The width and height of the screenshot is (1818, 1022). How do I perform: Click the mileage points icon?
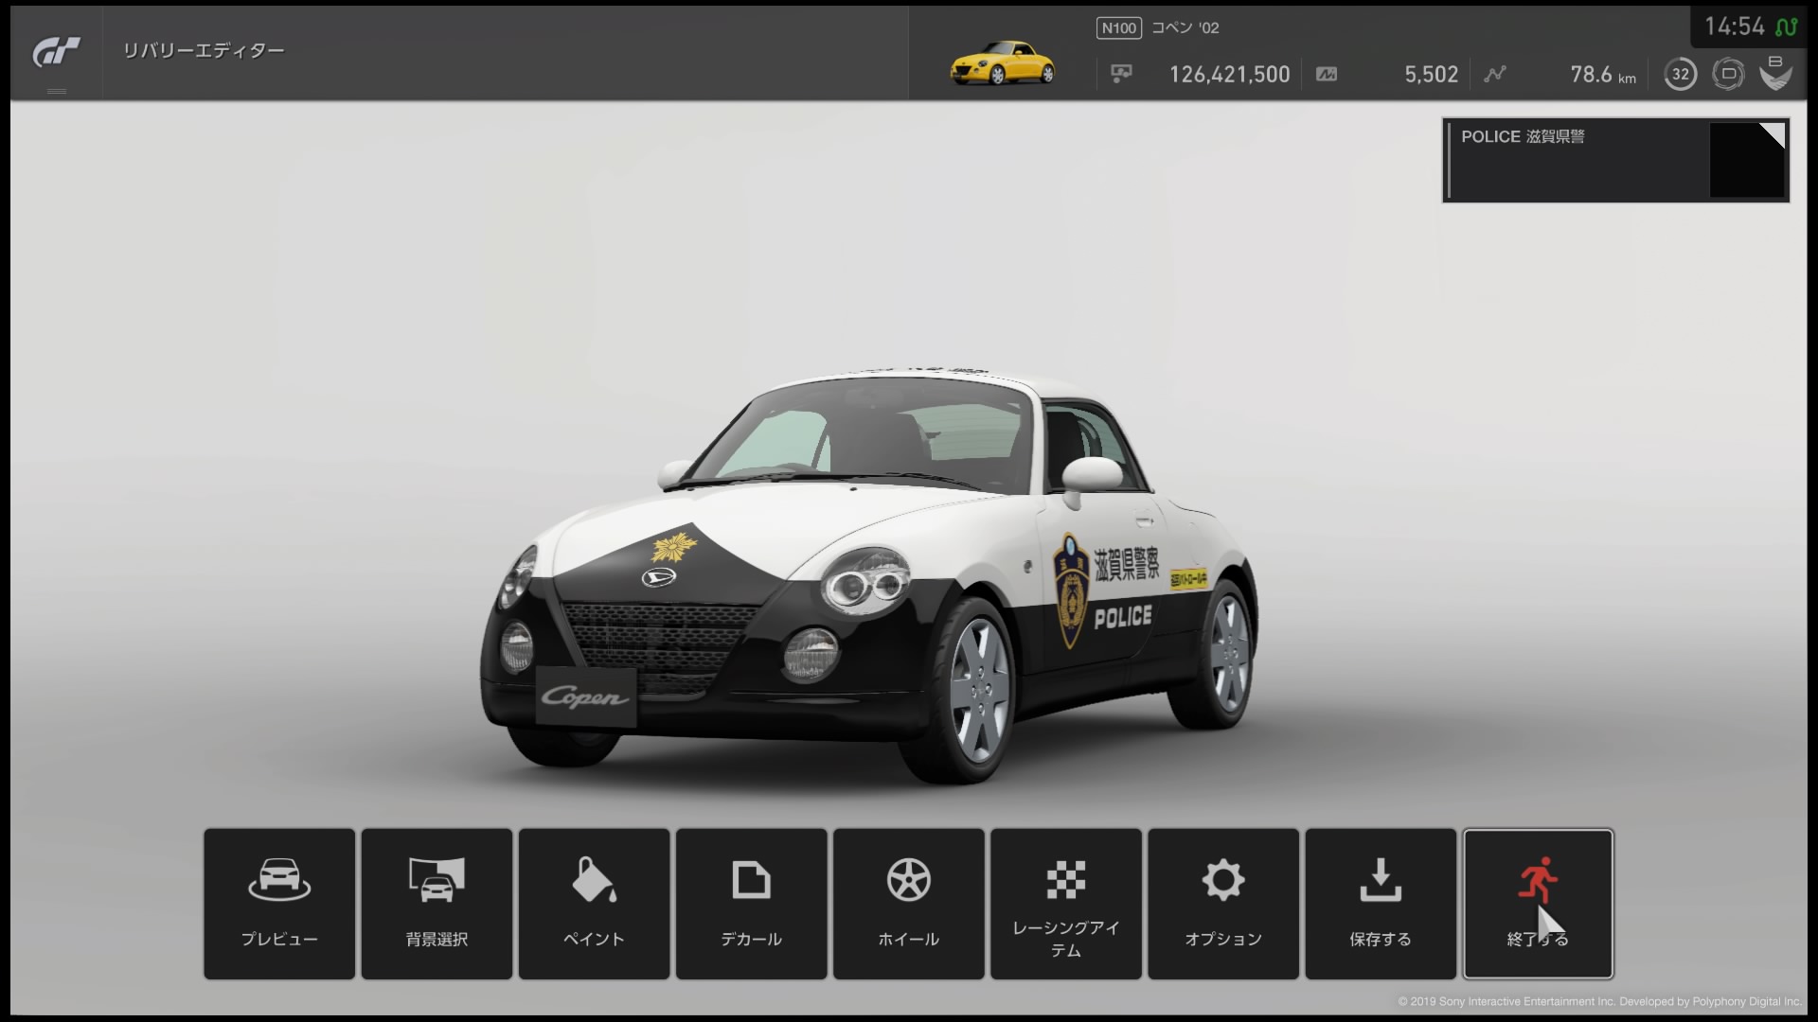point(1327,74)
